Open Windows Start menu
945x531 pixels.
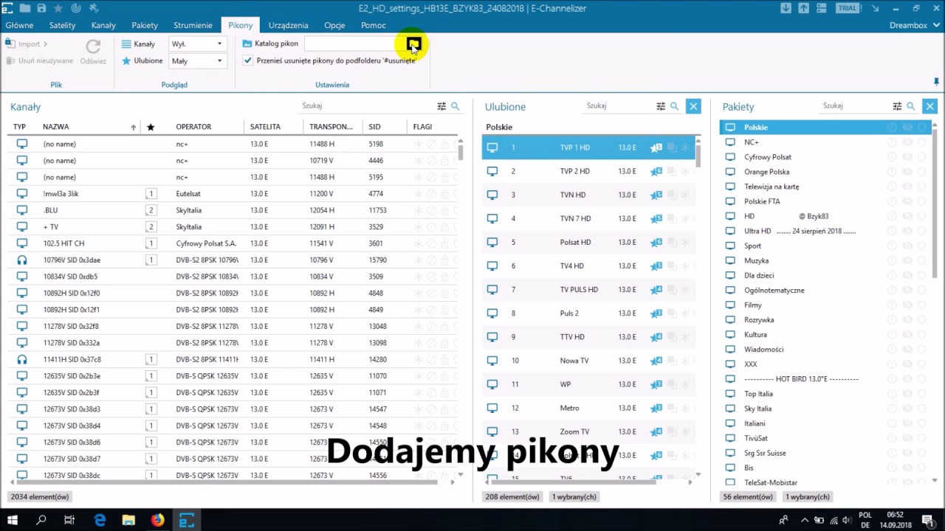[13, 520]
